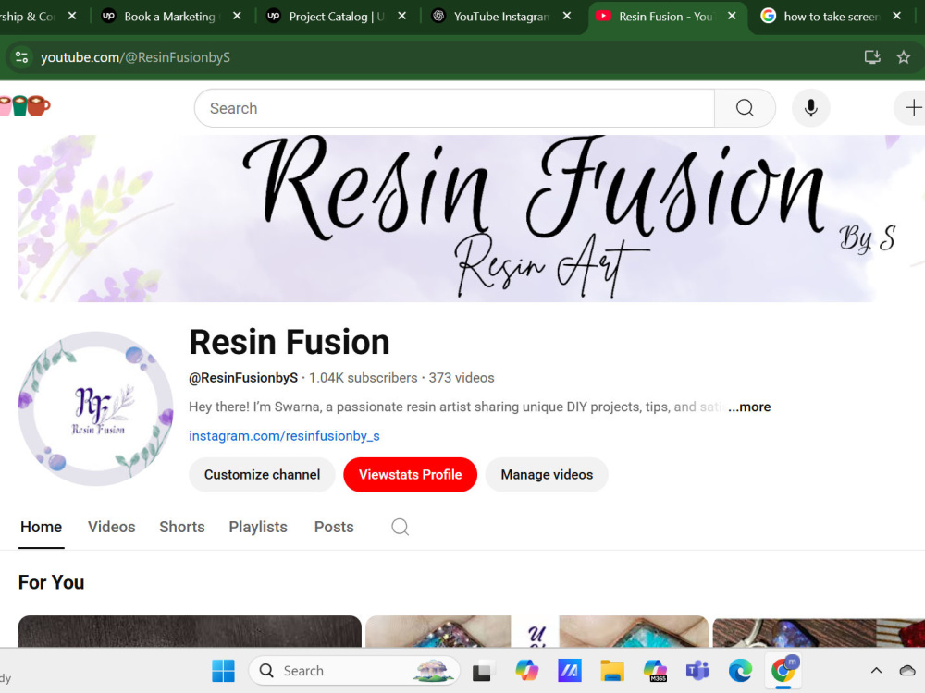
Task: Click the 1.04K subscribers text
Action: click(364, 378)
